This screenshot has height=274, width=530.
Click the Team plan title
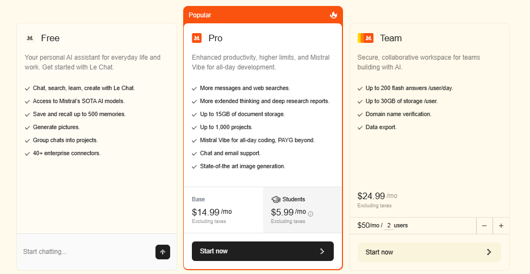[x=391, y=38]
